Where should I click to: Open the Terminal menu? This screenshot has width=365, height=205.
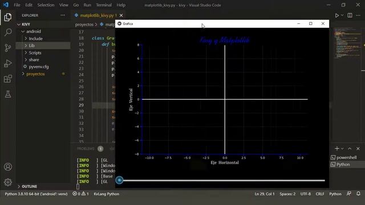click(104, 5)
